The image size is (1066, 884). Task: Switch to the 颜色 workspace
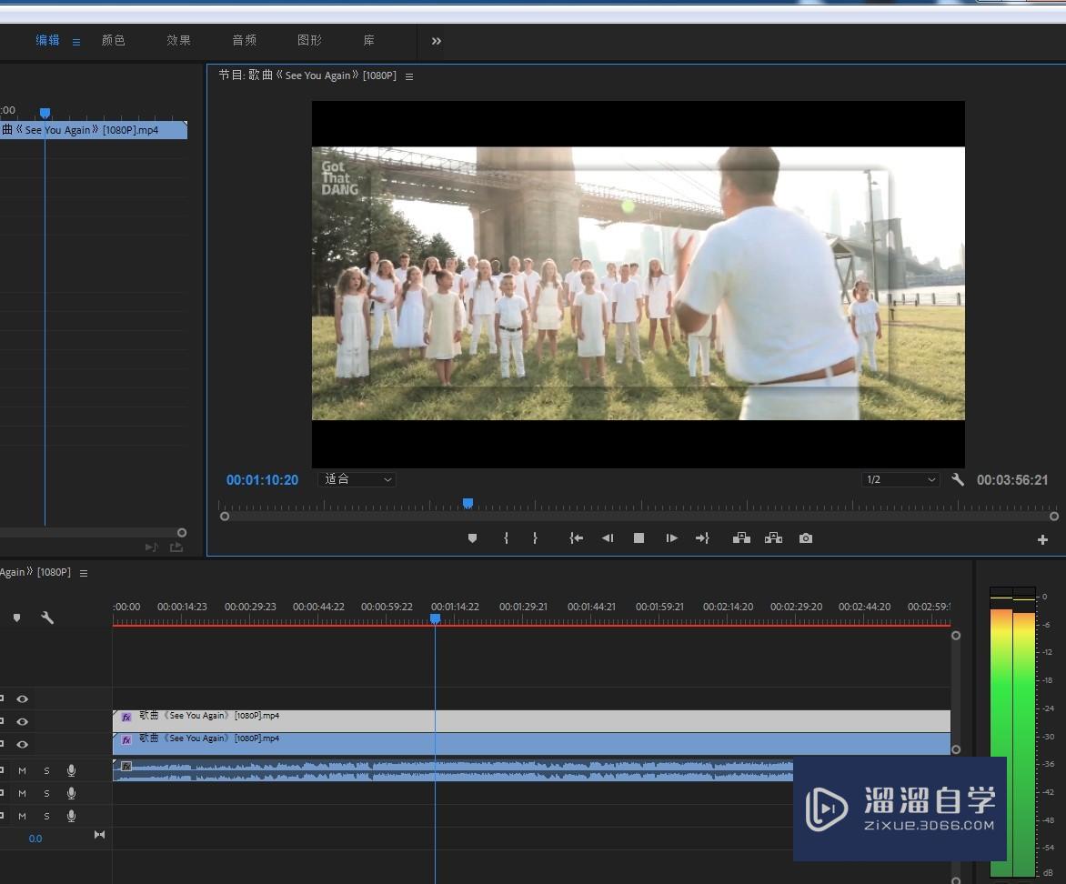click(114, 41)
